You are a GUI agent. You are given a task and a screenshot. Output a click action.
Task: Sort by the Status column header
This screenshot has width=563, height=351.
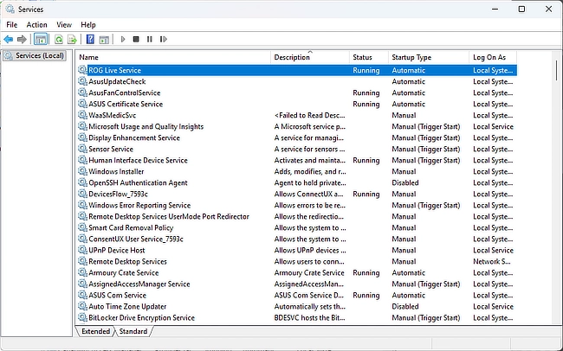tap(369, 57)
